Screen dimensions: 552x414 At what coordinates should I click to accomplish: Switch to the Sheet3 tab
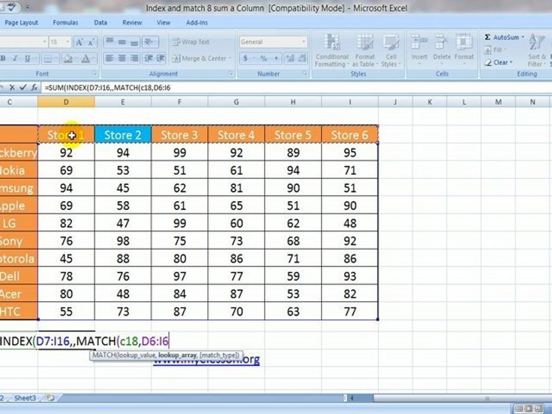point(25,398)
